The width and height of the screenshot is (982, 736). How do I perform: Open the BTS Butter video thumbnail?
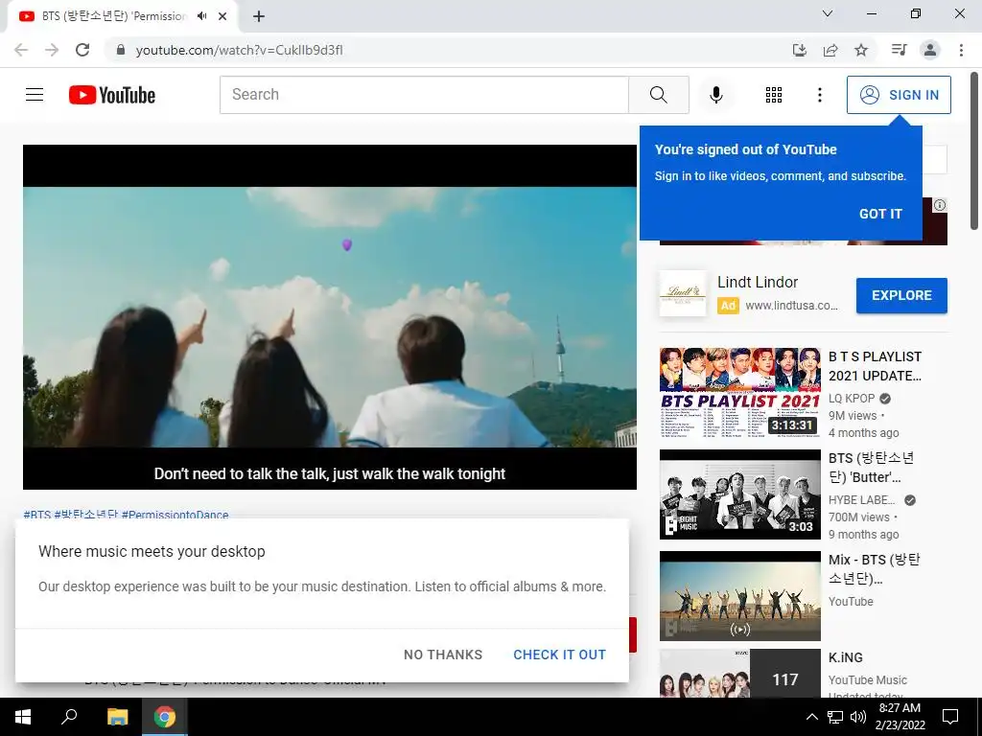coord(739,494)
